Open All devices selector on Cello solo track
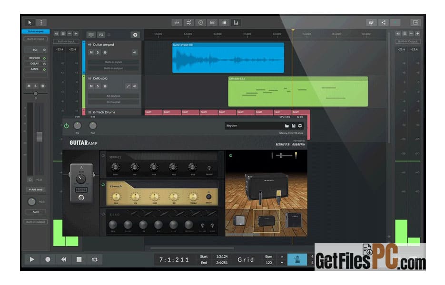 pyautogui.click(x=113, y=96)
